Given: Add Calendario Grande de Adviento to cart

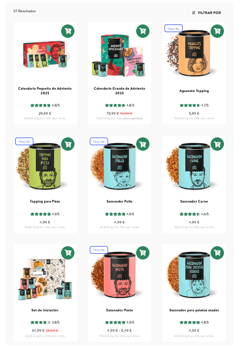Looking at the screenshot, I should pyautogui.click(x=143, y=31).
